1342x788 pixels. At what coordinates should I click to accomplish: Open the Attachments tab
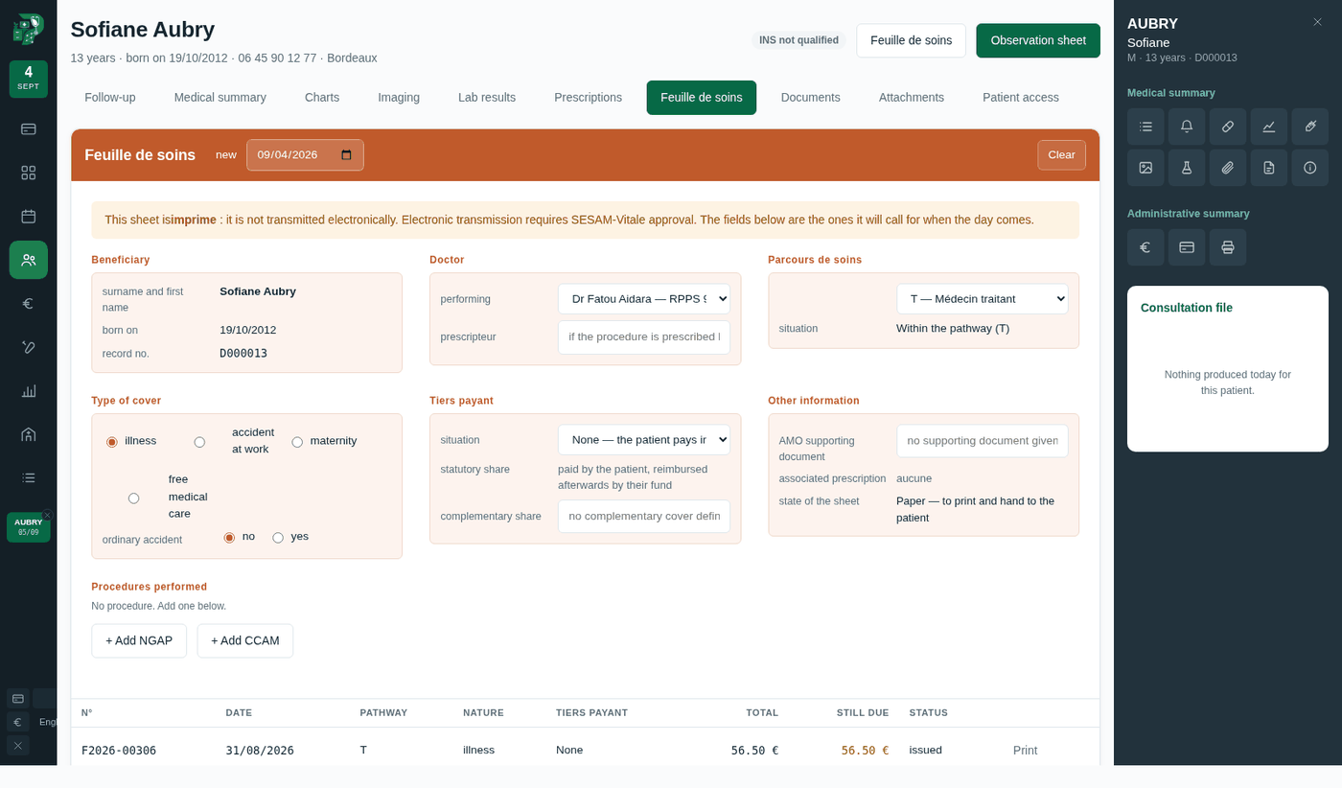click(912, 98)
